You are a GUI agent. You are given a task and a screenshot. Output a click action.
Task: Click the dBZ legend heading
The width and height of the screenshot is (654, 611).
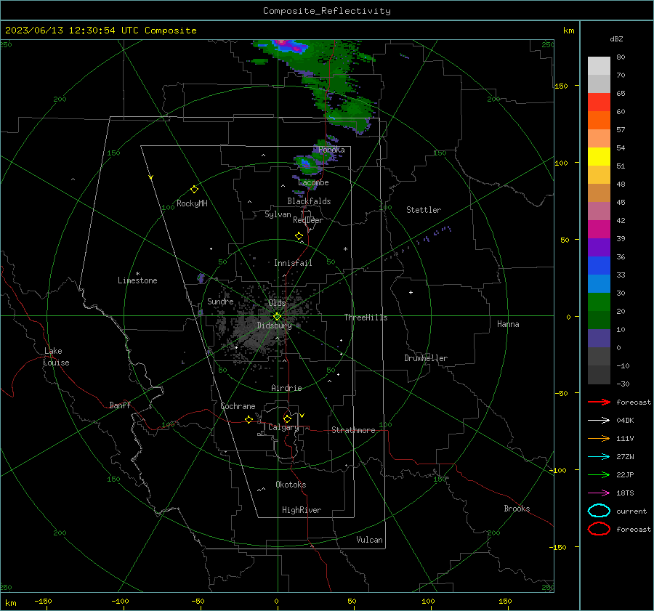point(616,39)
